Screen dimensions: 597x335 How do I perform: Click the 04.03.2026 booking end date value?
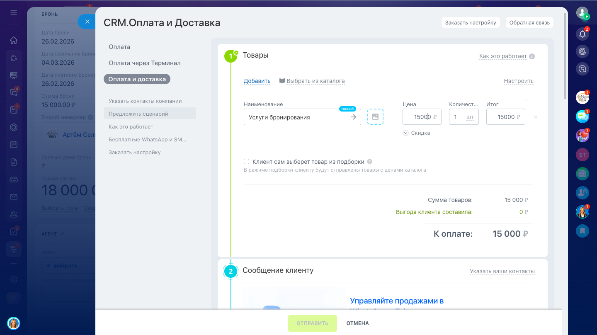[58, 62]
